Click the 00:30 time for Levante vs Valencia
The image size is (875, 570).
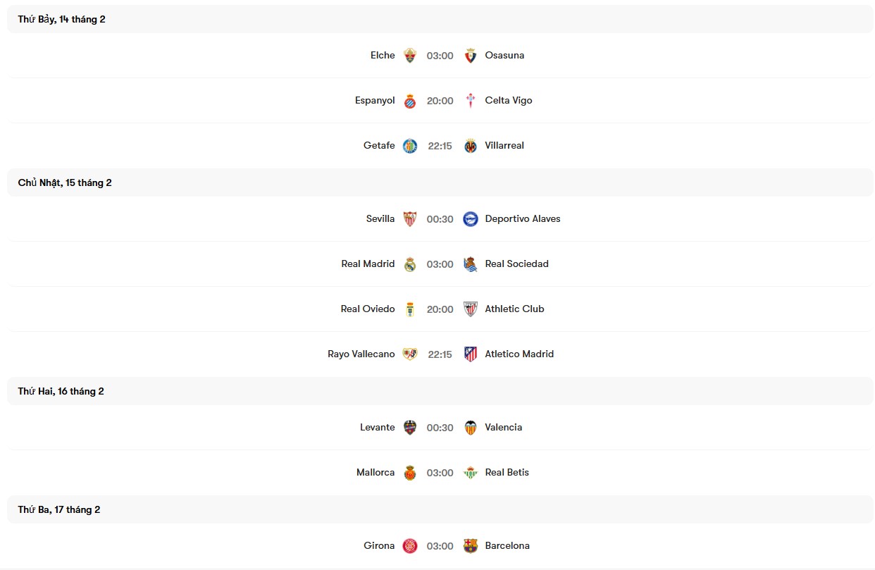click(x=440, y=427)
